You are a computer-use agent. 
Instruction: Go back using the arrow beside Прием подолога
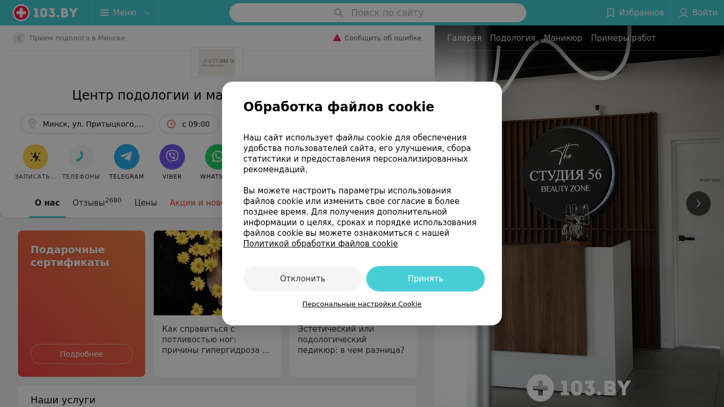19,38
